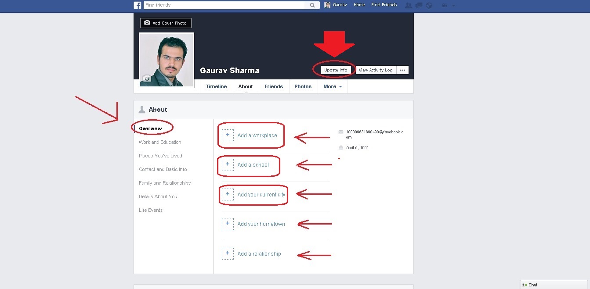This screenshot has width=590, height=289.
Task: Open the privacy shortcuts icon
Action: click(x=444, y=5)
